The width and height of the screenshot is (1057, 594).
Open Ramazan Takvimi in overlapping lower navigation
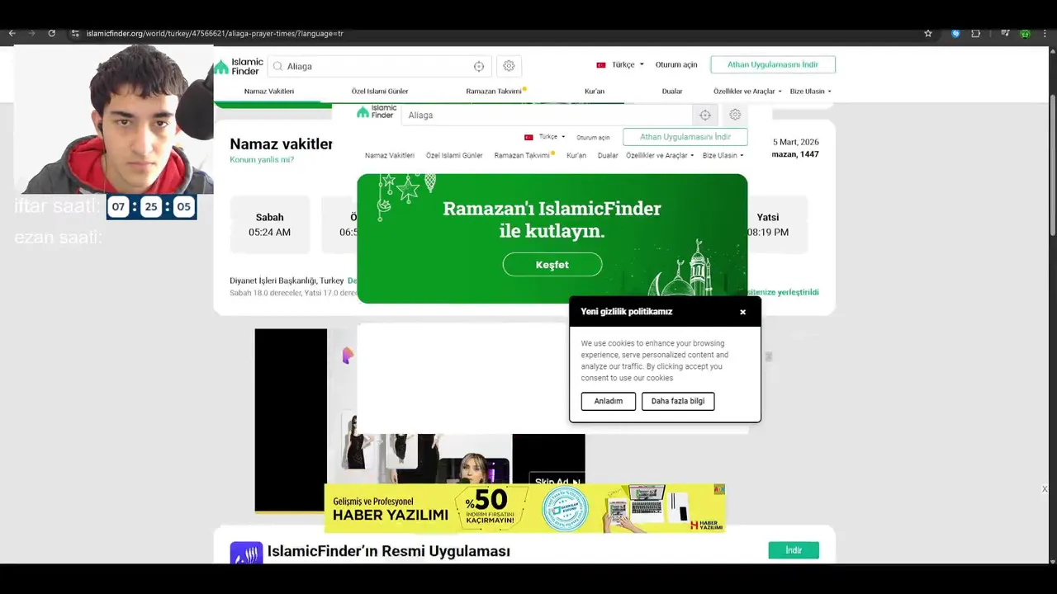[522, 155]
